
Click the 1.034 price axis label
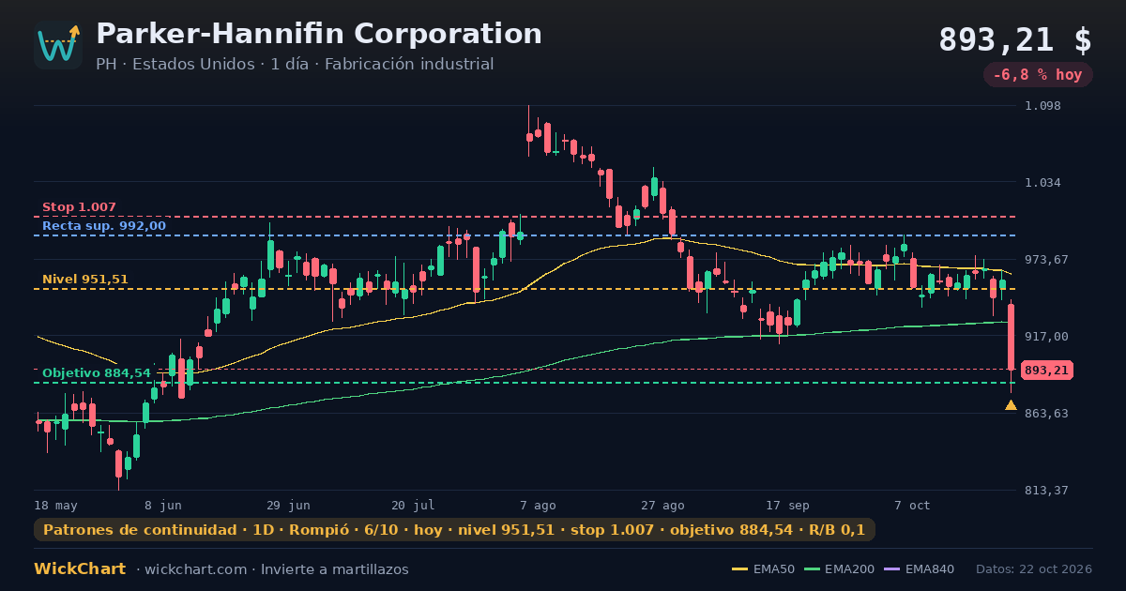click(x=1042, y=183)
